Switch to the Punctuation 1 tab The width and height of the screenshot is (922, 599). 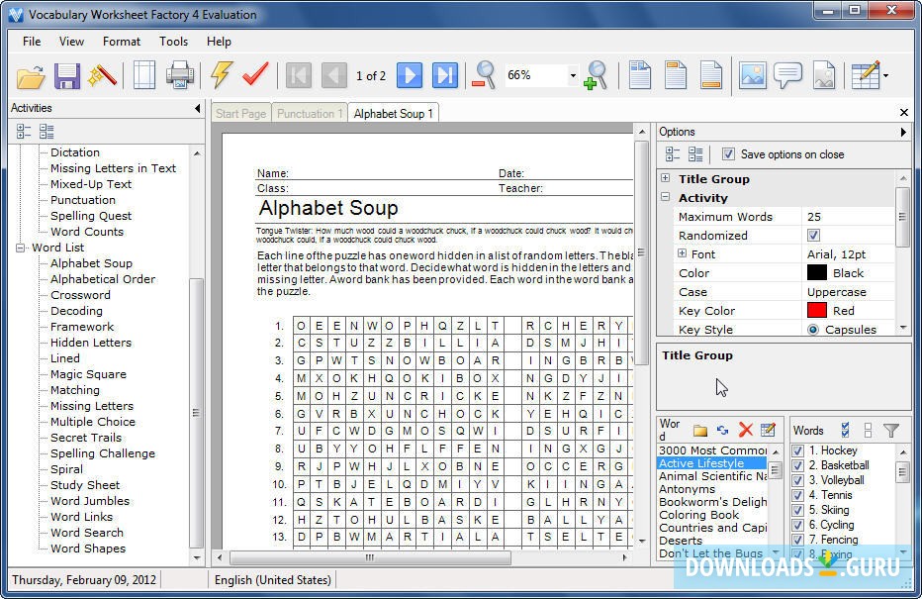pos(310,114)
